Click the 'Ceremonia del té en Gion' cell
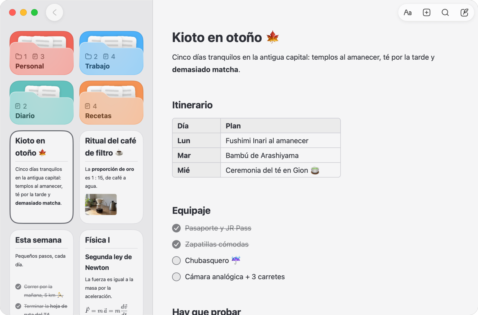Viewport: 478px width, 315px height. coord(281,170)
